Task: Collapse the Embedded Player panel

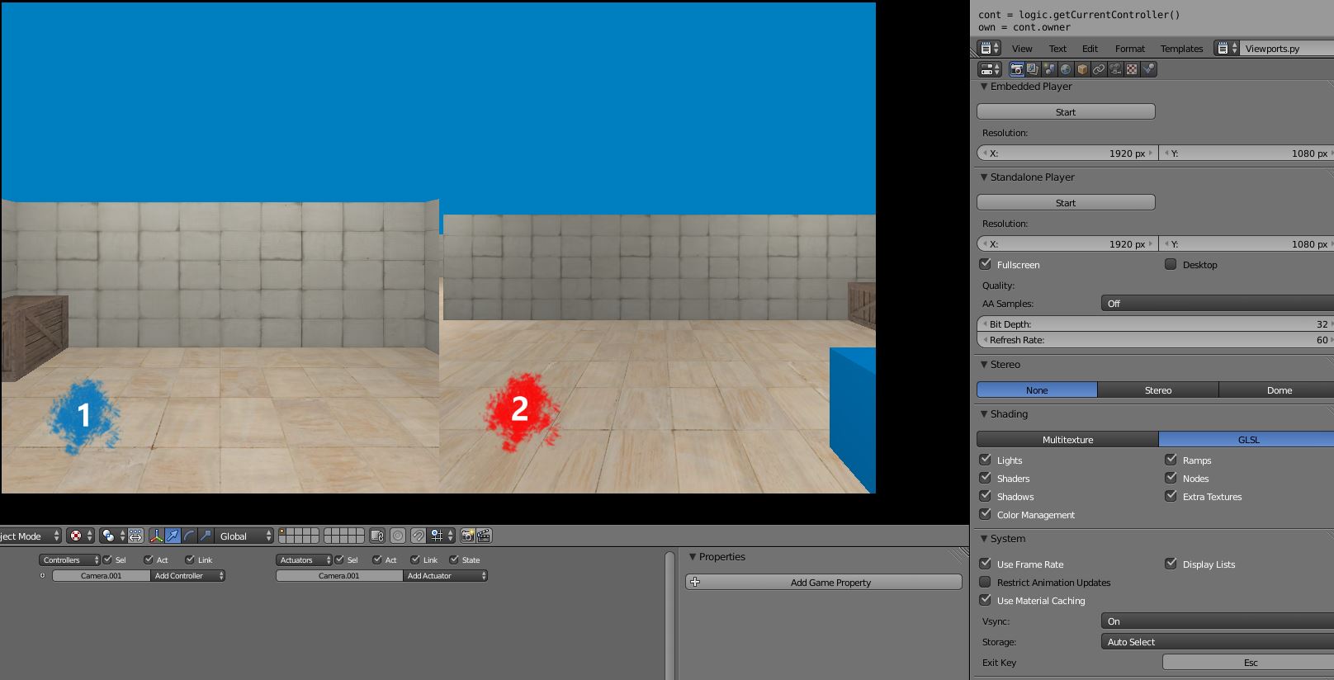Action: 984,87
